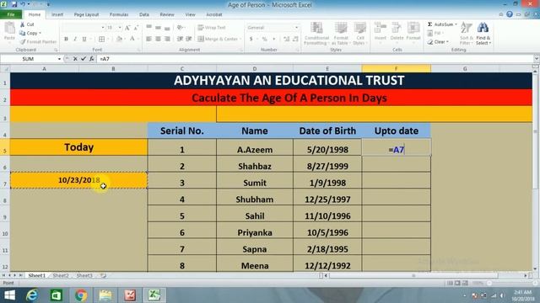Click Decrease Decimal icon
The width and height of the screenshot is (540, 303).
tap(295, 40)
